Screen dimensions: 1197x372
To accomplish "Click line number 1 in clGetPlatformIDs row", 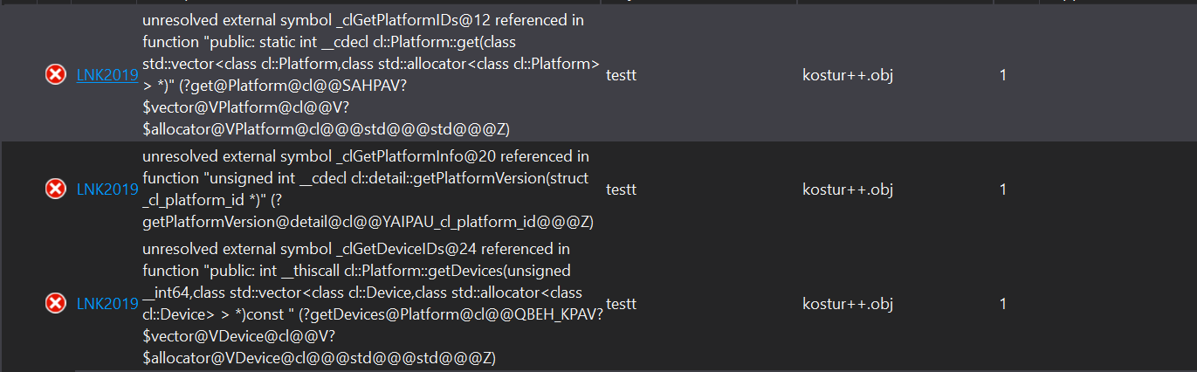I will (x=1003, y=75).
